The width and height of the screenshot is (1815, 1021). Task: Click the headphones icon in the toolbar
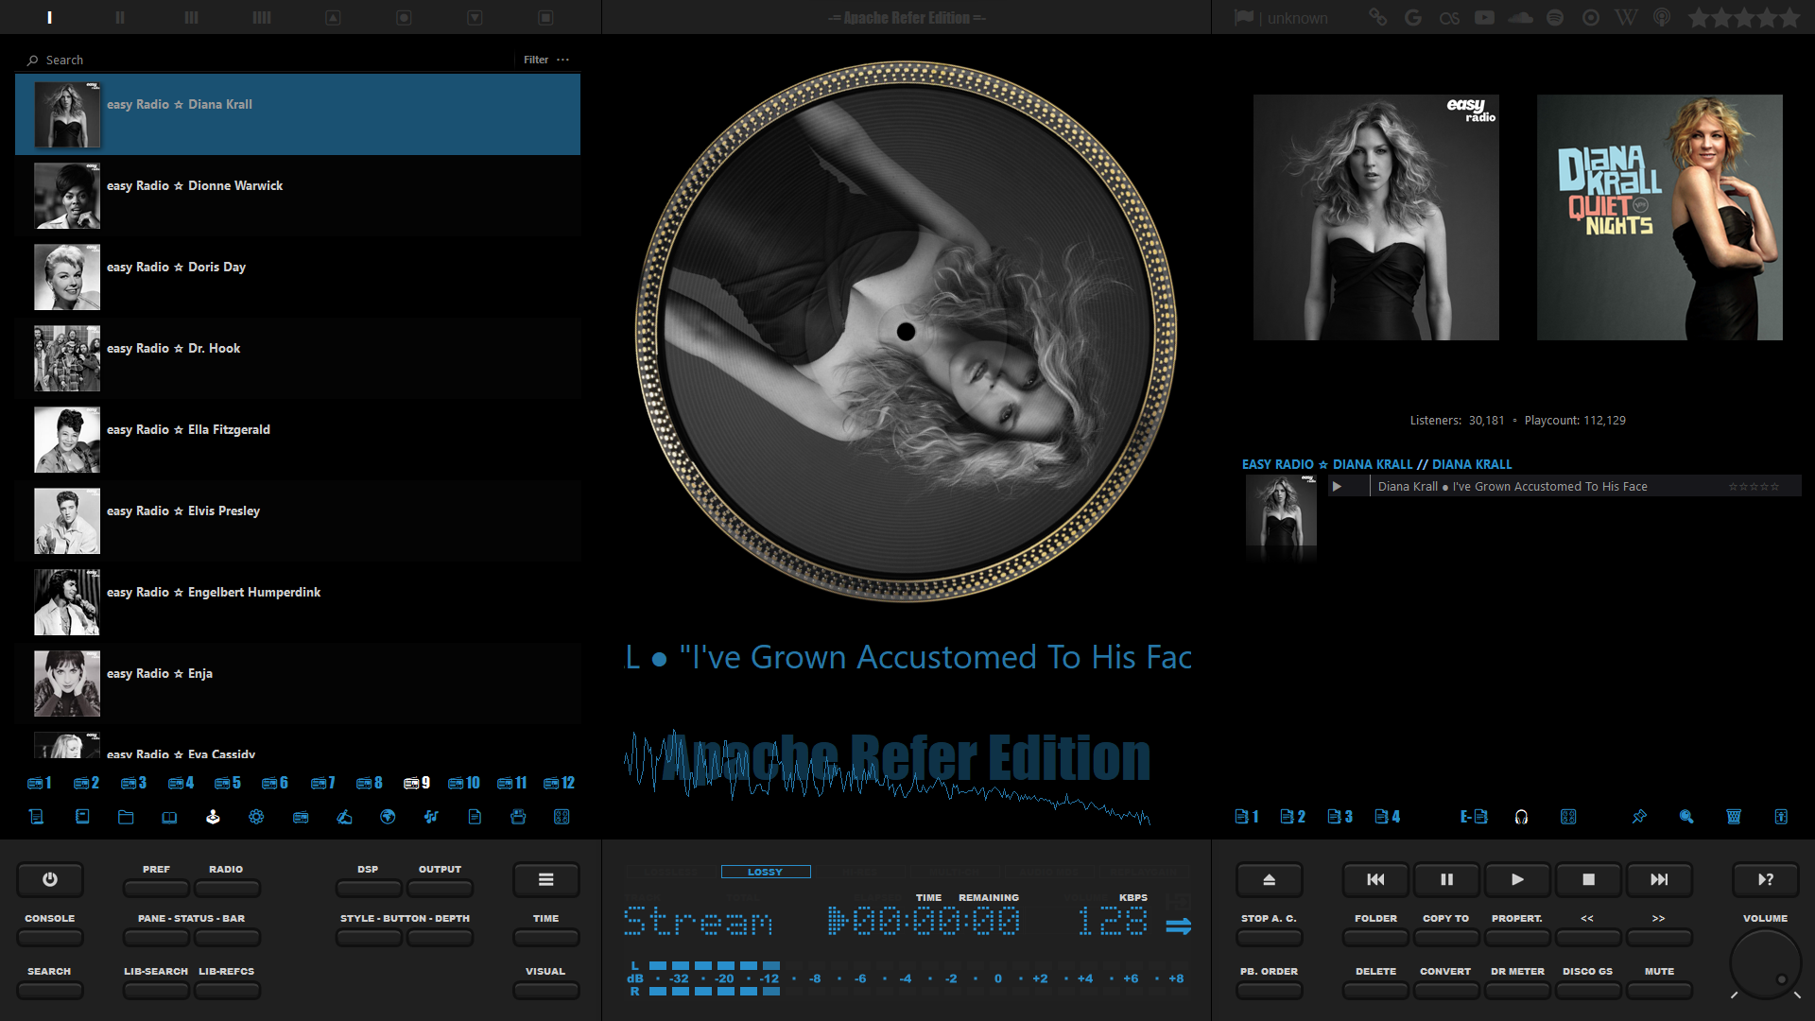tap(1521, 817)
